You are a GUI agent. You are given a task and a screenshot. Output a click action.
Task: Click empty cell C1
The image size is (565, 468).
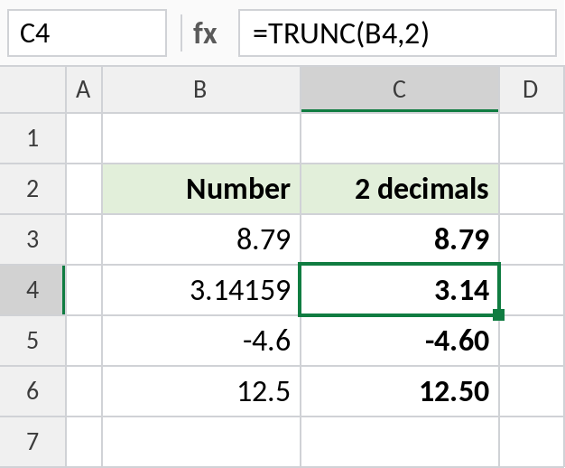(x=400, y=138)
